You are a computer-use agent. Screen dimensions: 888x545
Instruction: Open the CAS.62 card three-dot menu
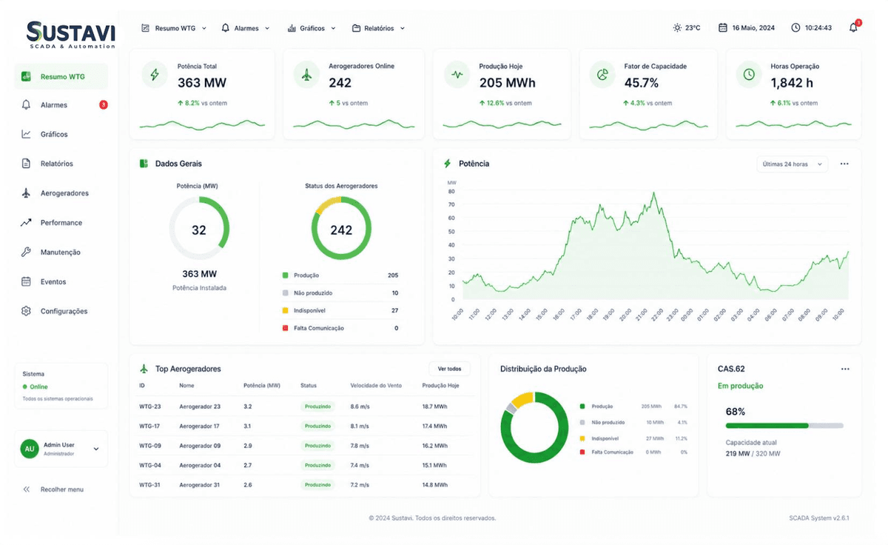pos(845,369)
